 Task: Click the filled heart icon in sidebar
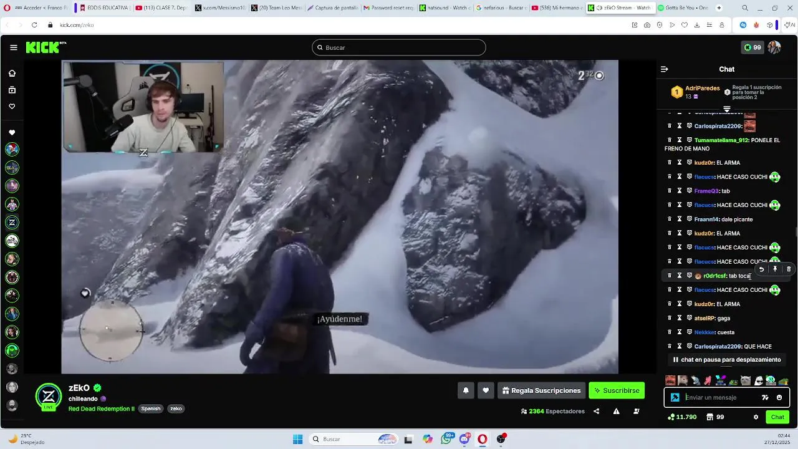click(12, 132)
